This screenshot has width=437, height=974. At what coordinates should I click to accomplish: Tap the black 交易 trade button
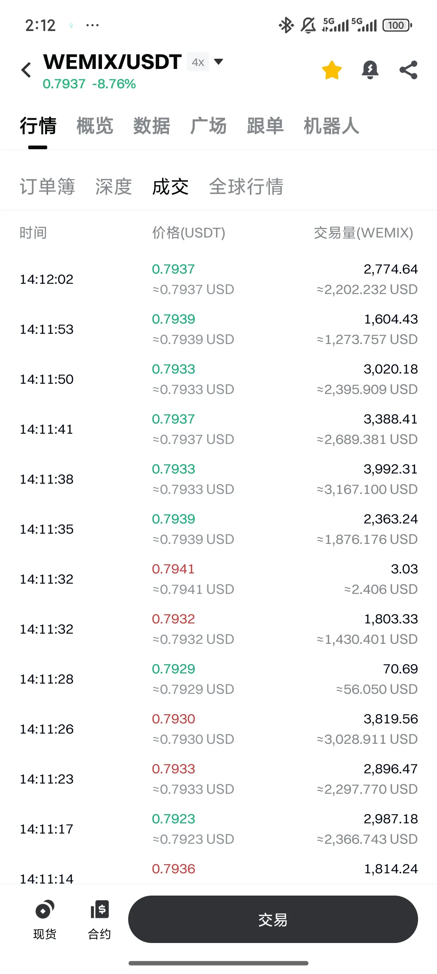[273, 919]
